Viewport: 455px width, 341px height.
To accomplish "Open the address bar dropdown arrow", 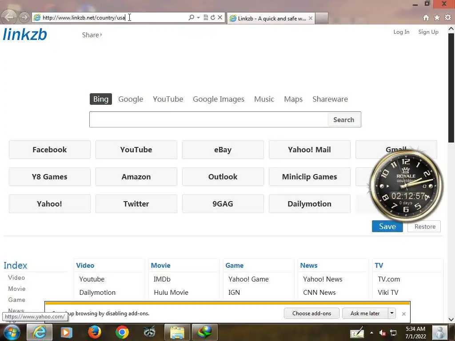I will [198, 17].
